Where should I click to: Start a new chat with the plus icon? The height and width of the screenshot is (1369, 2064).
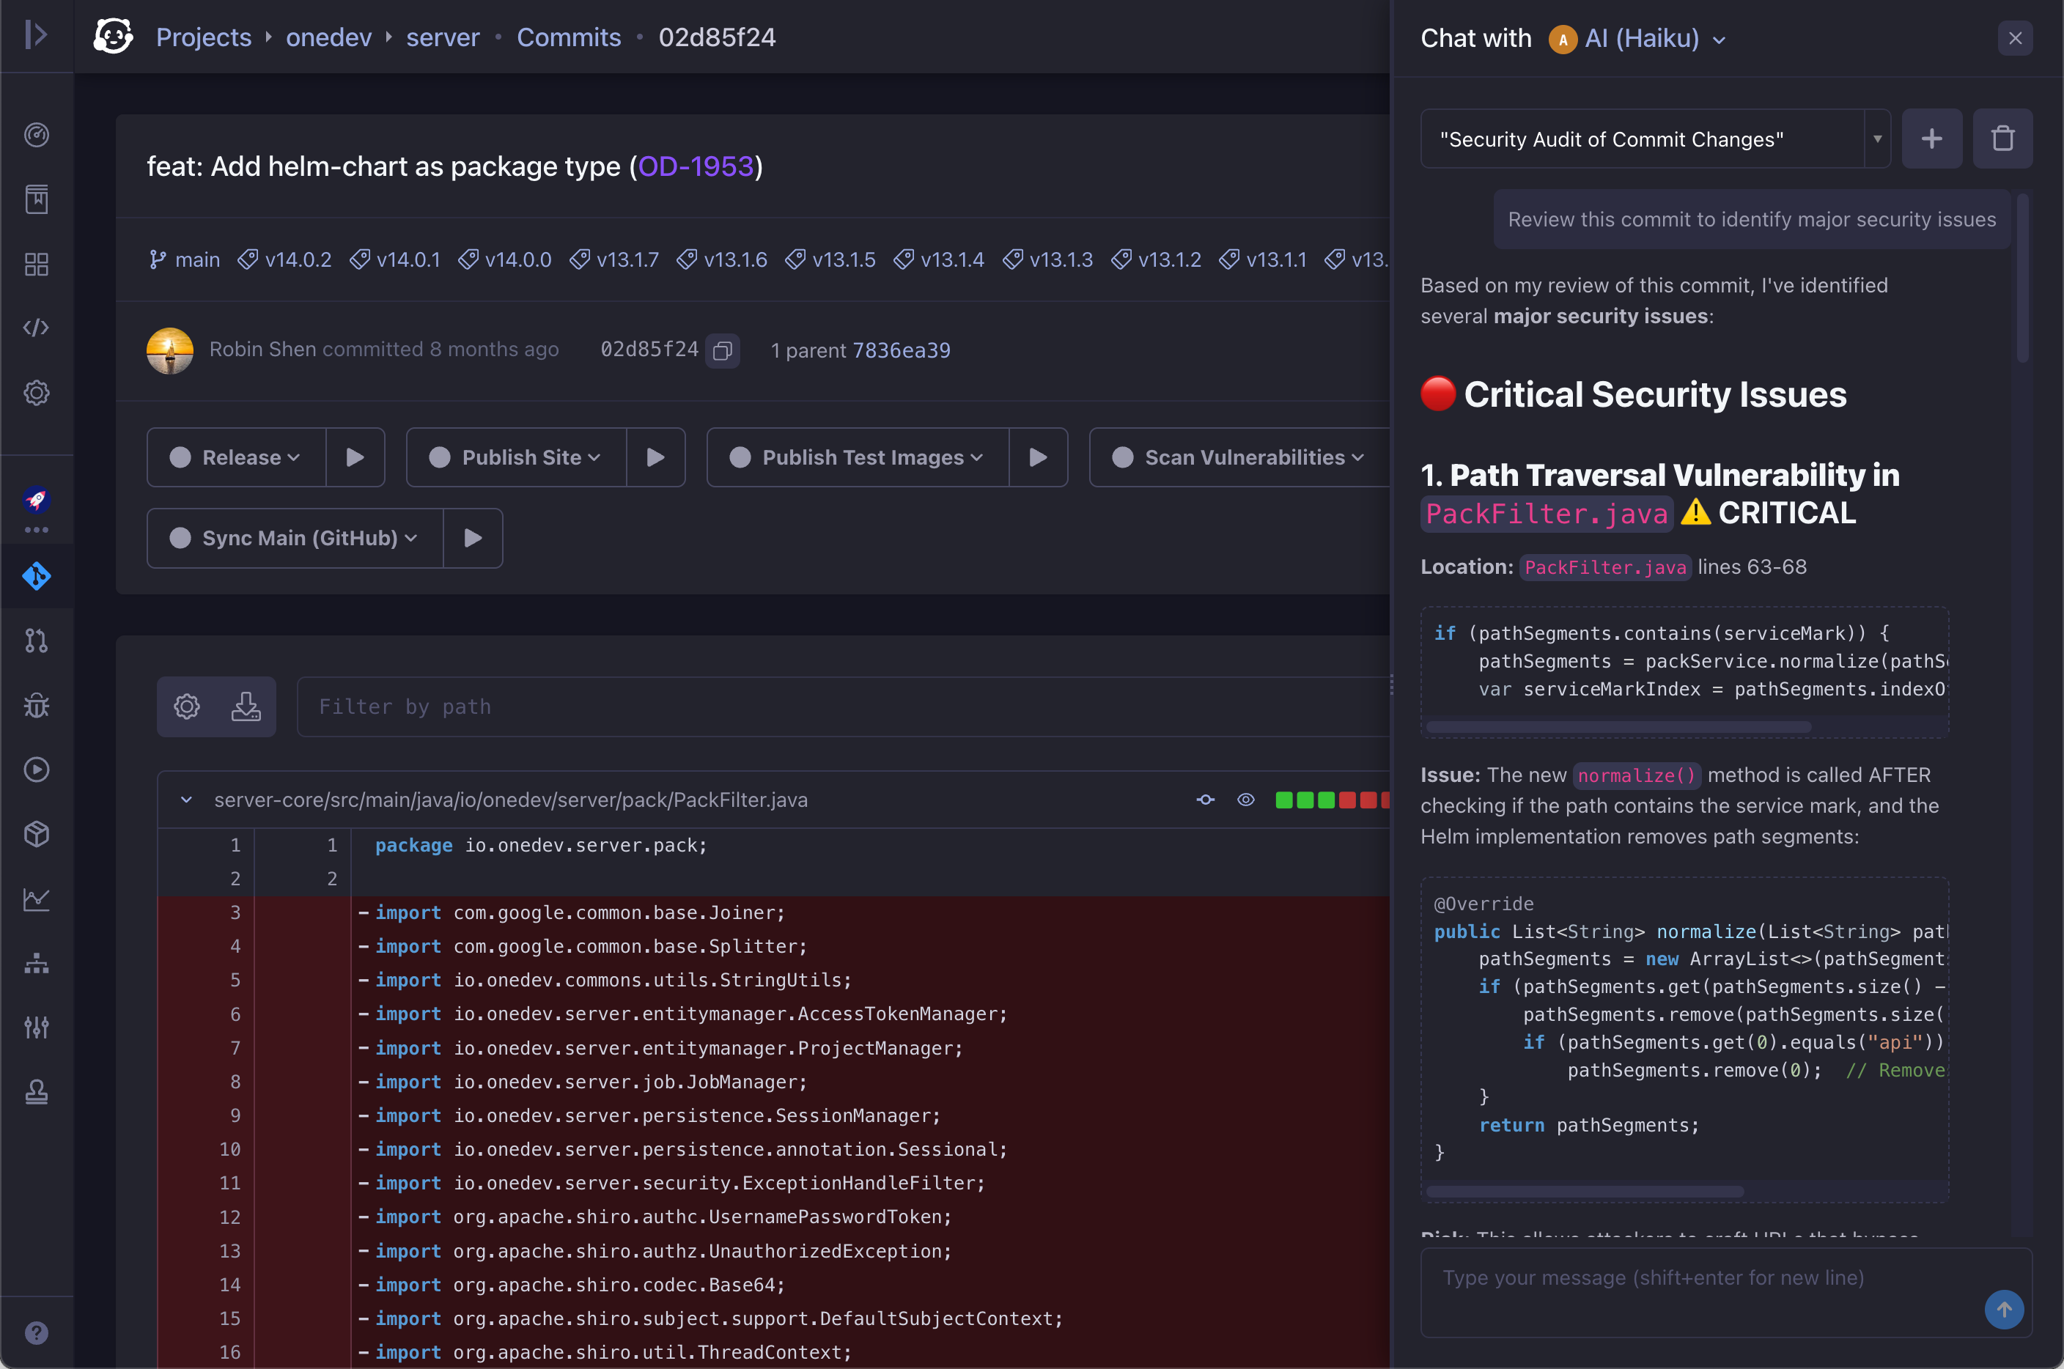(1931, 138)
